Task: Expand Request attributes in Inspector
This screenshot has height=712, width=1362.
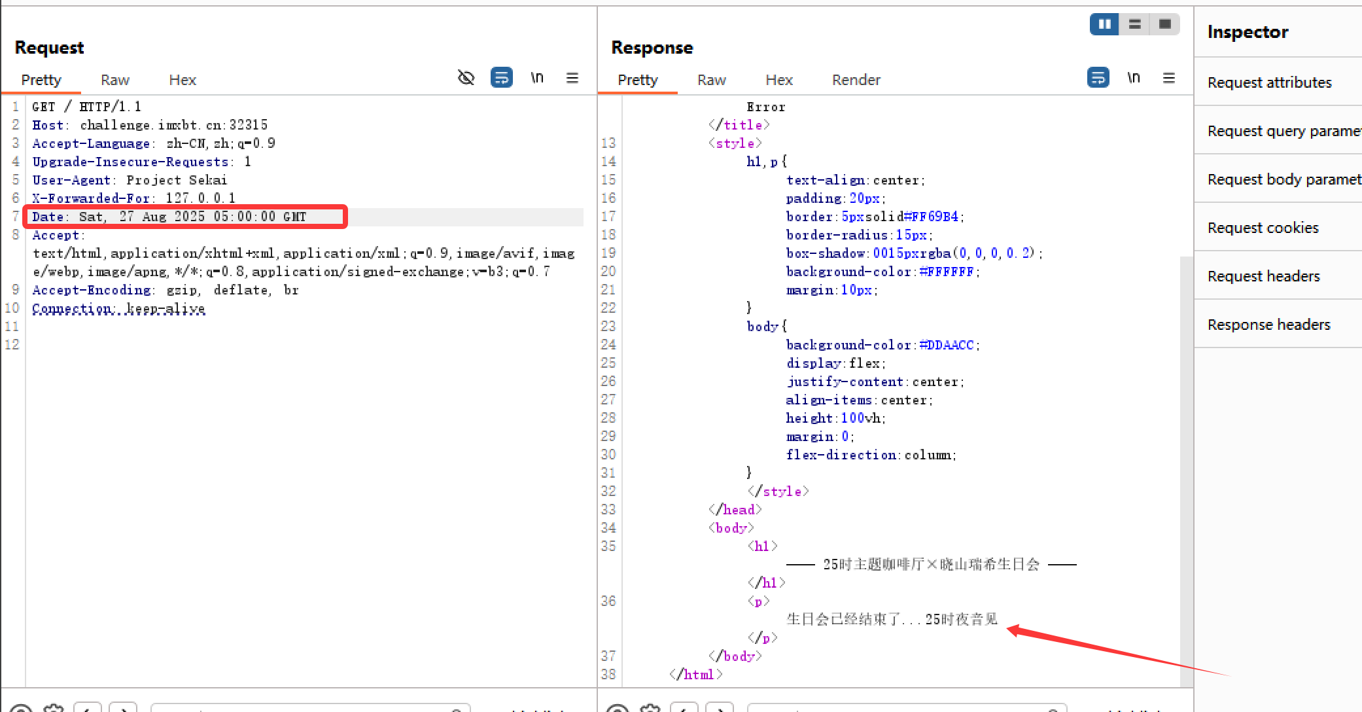Action: tap(1269, 82)
